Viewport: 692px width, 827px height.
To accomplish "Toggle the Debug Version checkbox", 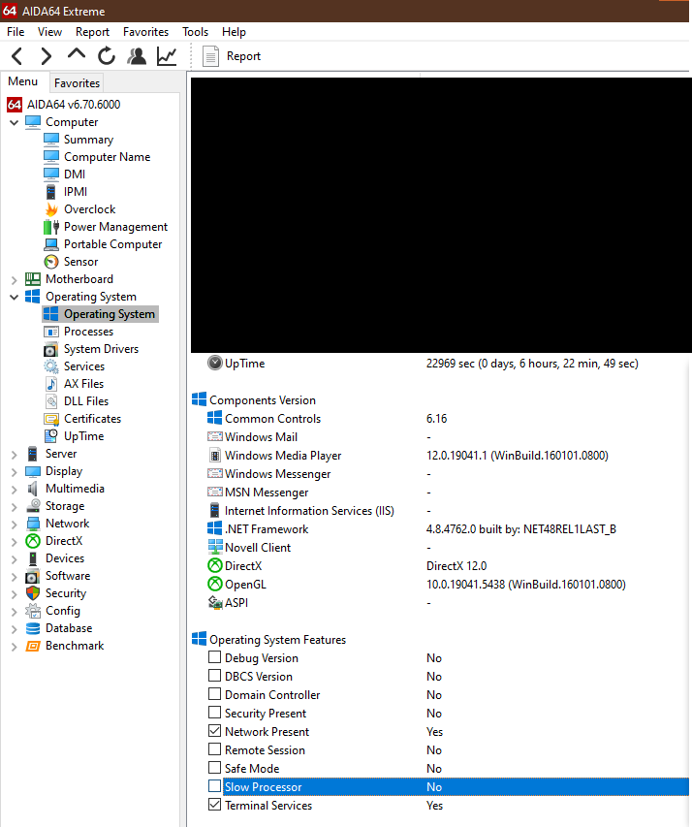I will pos(214,657).
